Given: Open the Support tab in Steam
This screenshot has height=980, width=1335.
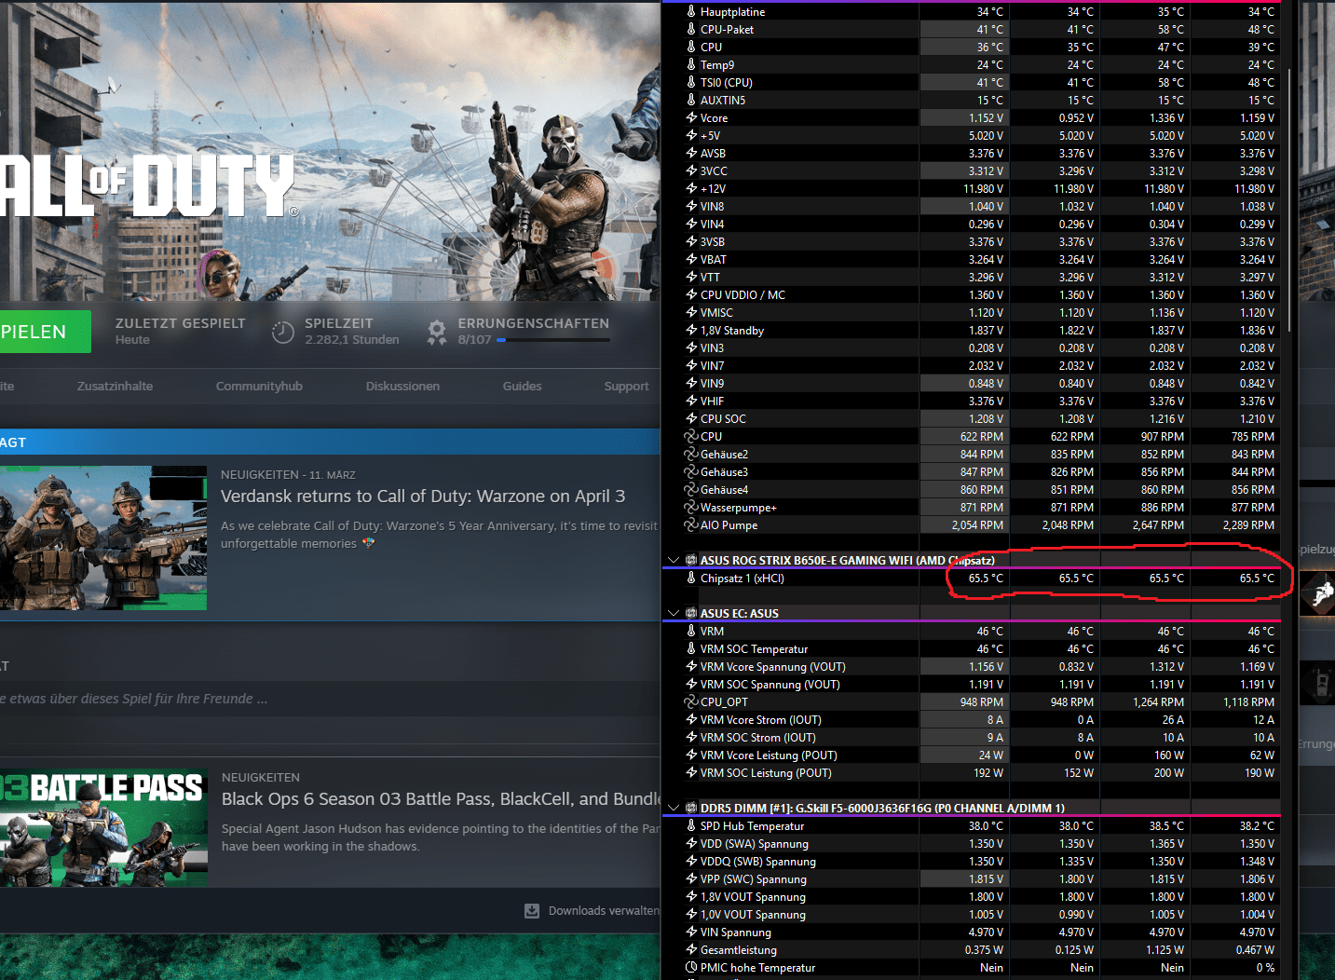Looking at the screenshot, I should pyautogui.click(x=626, y=387).
